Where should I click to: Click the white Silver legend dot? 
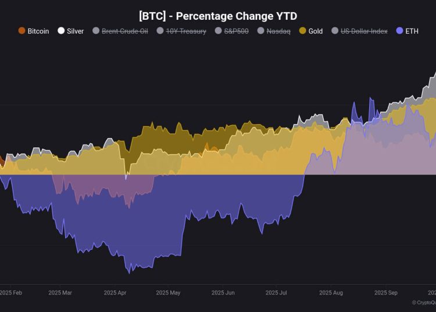[x=61, y=31]
